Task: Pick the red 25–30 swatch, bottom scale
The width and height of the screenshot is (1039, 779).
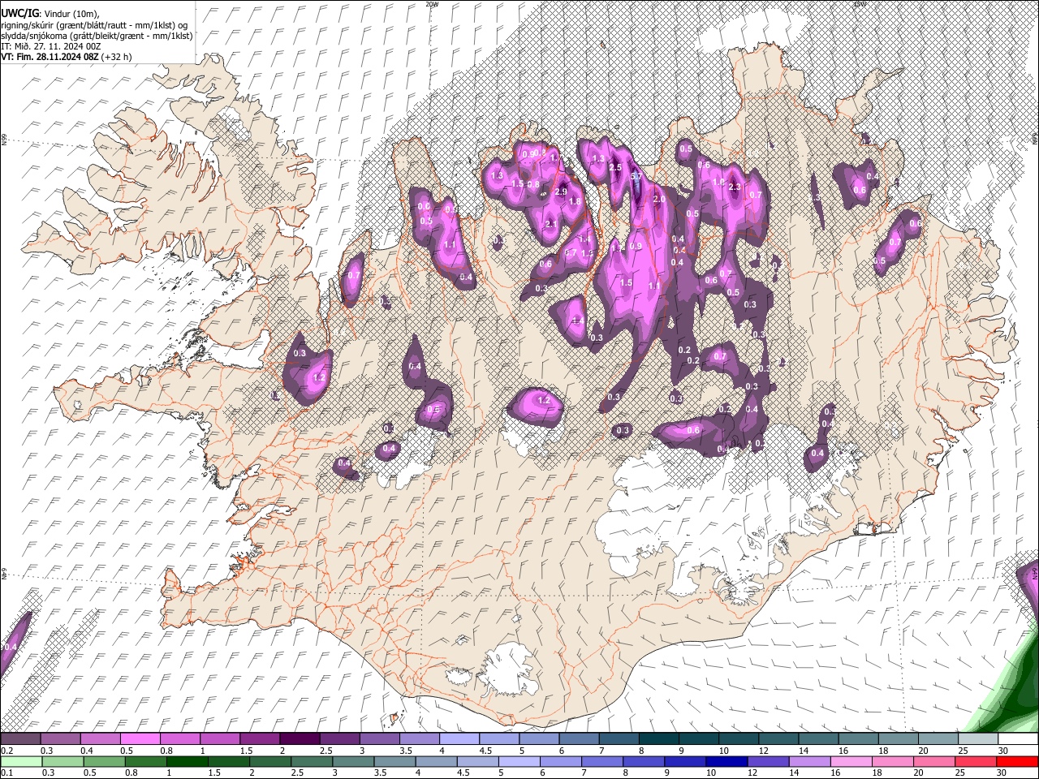Action: (975, 762)
